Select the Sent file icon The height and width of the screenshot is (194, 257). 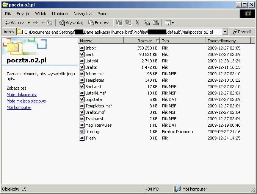point(82,54)
